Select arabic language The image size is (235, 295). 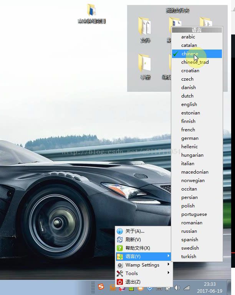click(197, 37)
